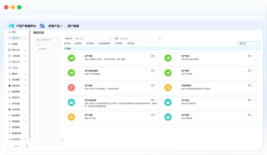Star the 资产处置 service card

point(155,115)
